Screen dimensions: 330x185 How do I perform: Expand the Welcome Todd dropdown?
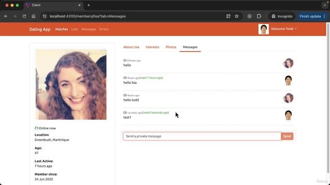(284, 29)
